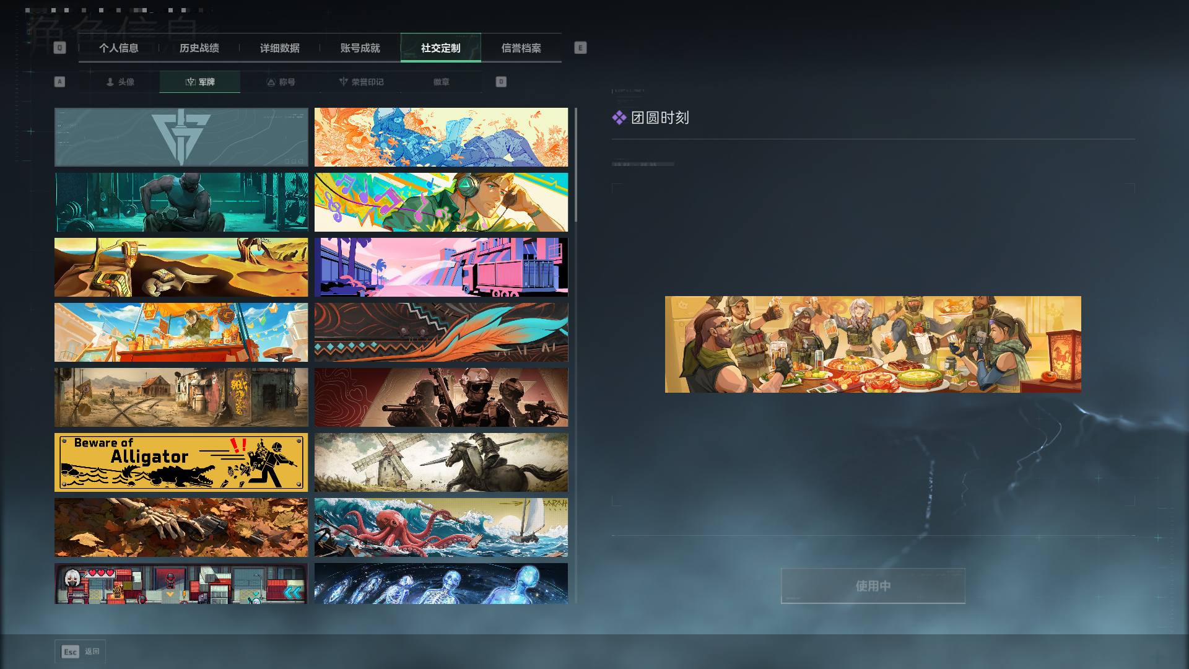Choose the red octopus wave banner
The height and width of the screenshot is (669, 1189).
441,527
